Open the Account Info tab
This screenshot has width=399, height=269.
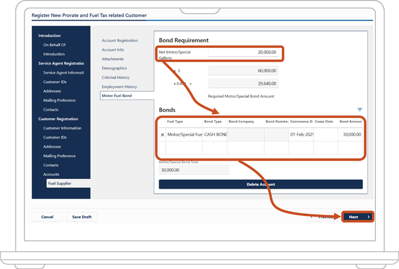(113, 50)
